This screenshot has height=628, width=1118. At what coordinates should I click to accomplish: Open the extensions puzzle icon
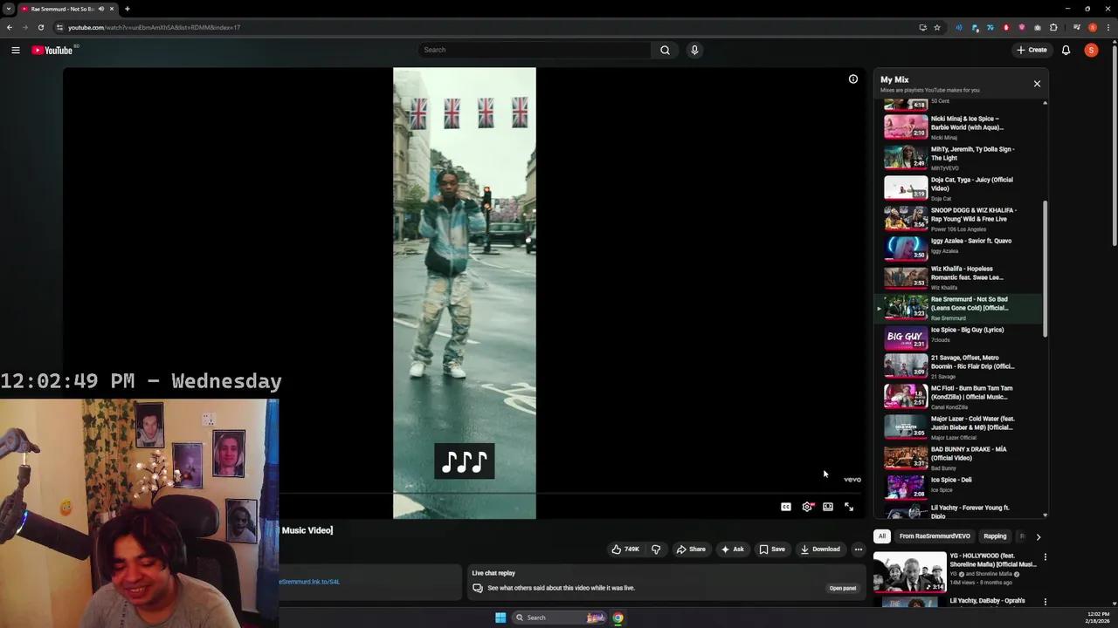pyautogui.click(x=1053, y=27)
